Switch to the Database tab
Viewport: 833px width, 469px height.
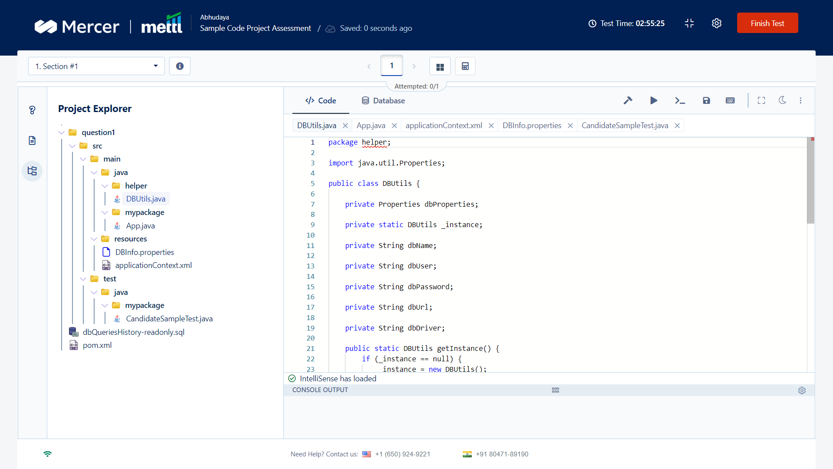[383, 101]
